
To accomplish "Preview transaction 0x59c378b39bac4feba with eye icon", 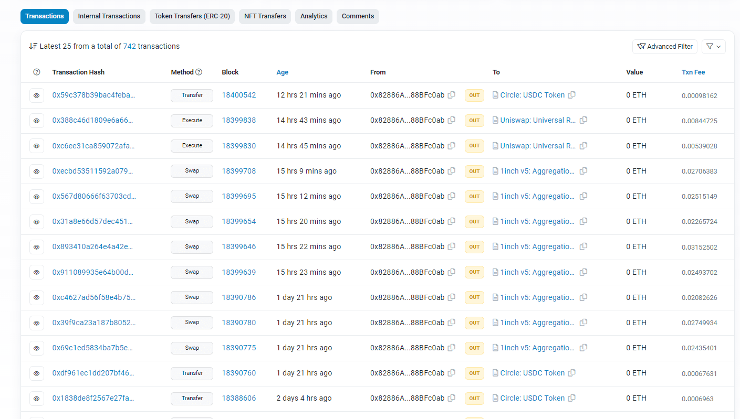I will point(37,95).
